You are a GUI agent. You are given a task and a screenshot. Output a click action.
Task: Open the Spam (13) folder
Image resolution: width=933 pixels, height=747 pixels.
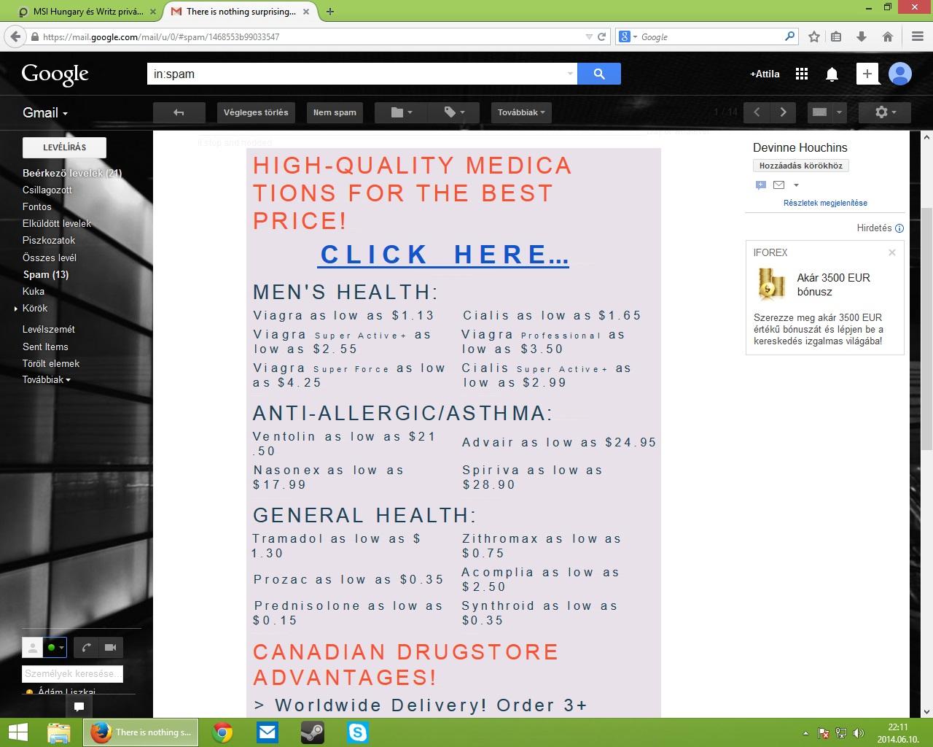tap(46, 274)
